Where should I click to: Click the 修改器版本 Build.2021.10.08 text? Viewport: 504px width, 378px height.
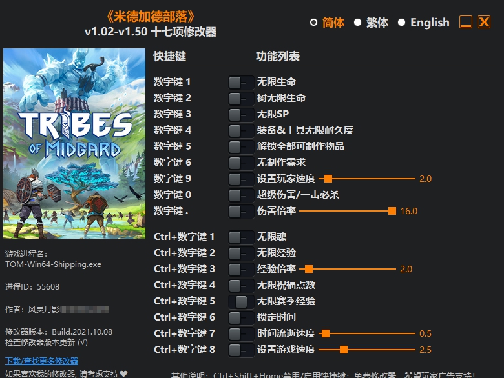coord(59,332)
